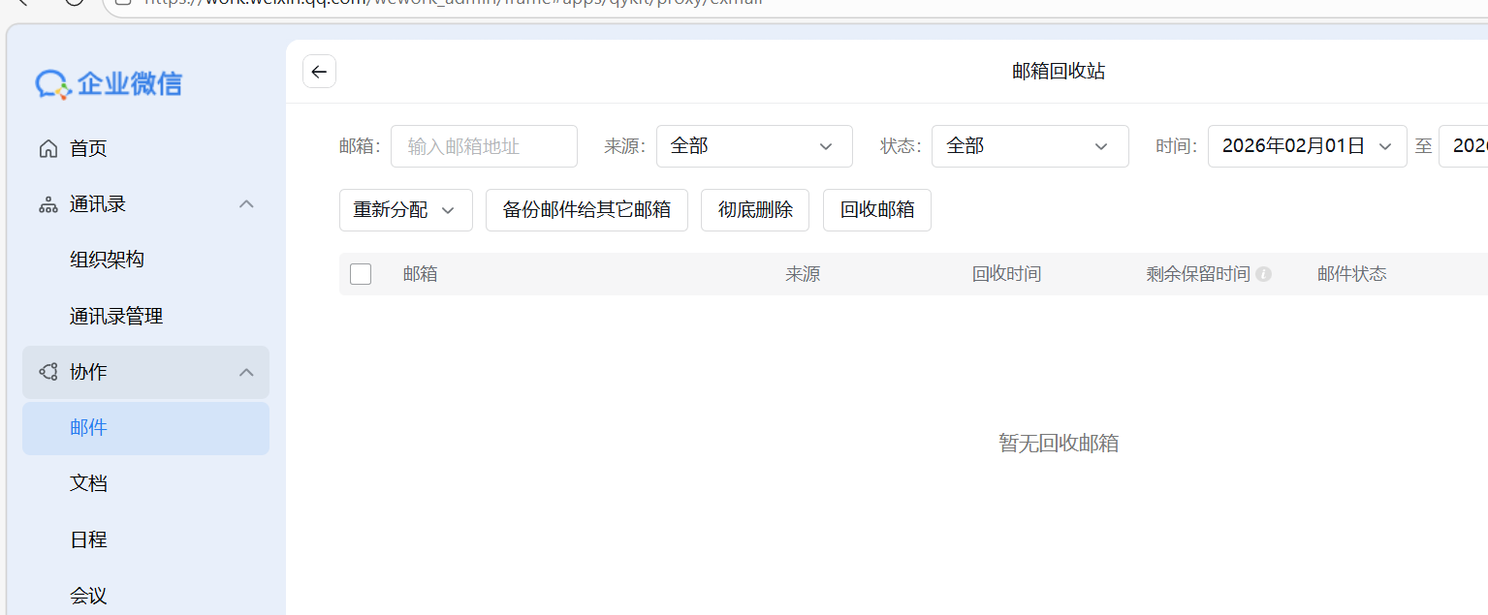Collapse the 通讯录 section in the sidebar

pos(246,203)
